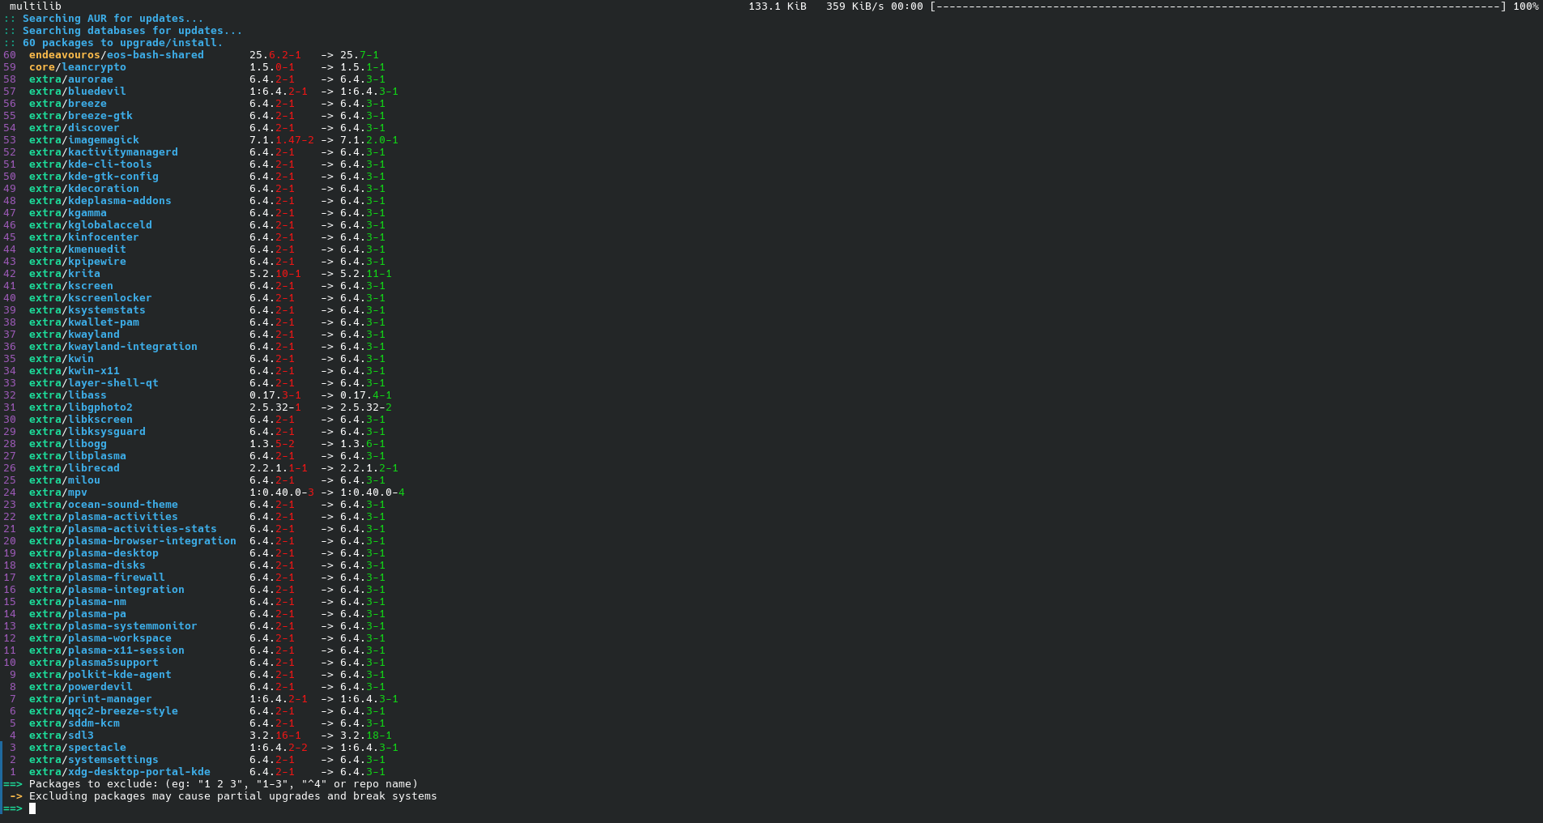Click the extra/spectacle package name
The height and width of the screenshot is (823, 1543).
point(78,748)
